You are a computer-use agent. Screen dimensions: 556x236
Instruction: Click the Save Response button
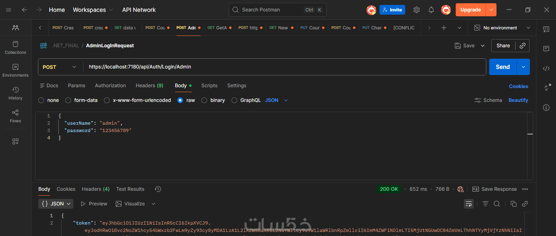point(494,189)
